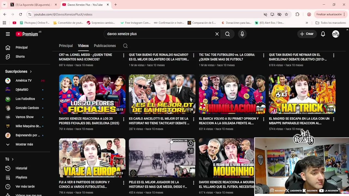The height and width of the screenshot is (196, 349).
Task: Open title 'FUI A VER 8 PARTIDOS DE EUROPA'
Action: (x=84, y=185)
